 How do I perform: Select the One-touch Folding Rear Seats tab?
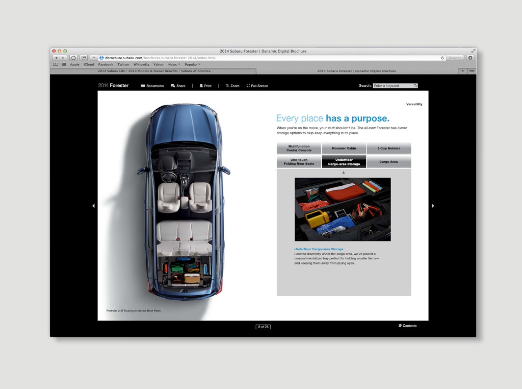coord(299,162)
